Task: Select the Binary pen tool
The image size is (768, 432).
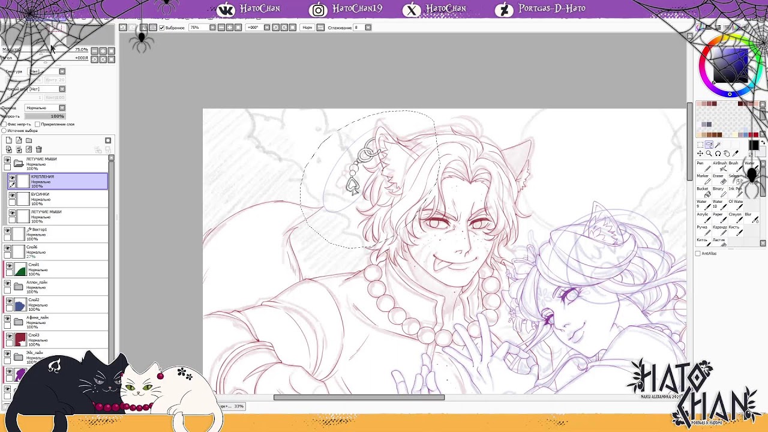Action: click(719, 192)
